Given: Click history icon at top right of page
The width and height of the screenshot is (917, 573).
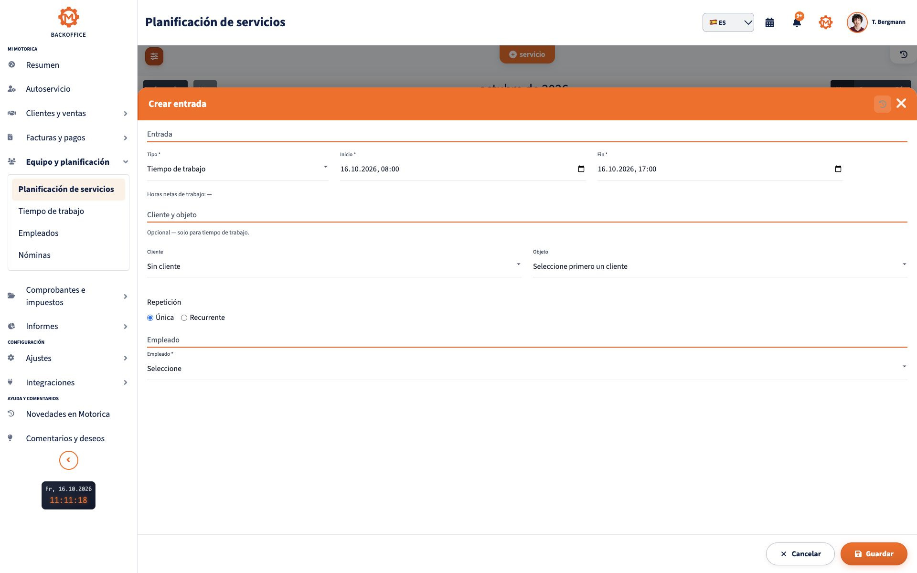Looking at the screenshot, I should tap(904, 54).
